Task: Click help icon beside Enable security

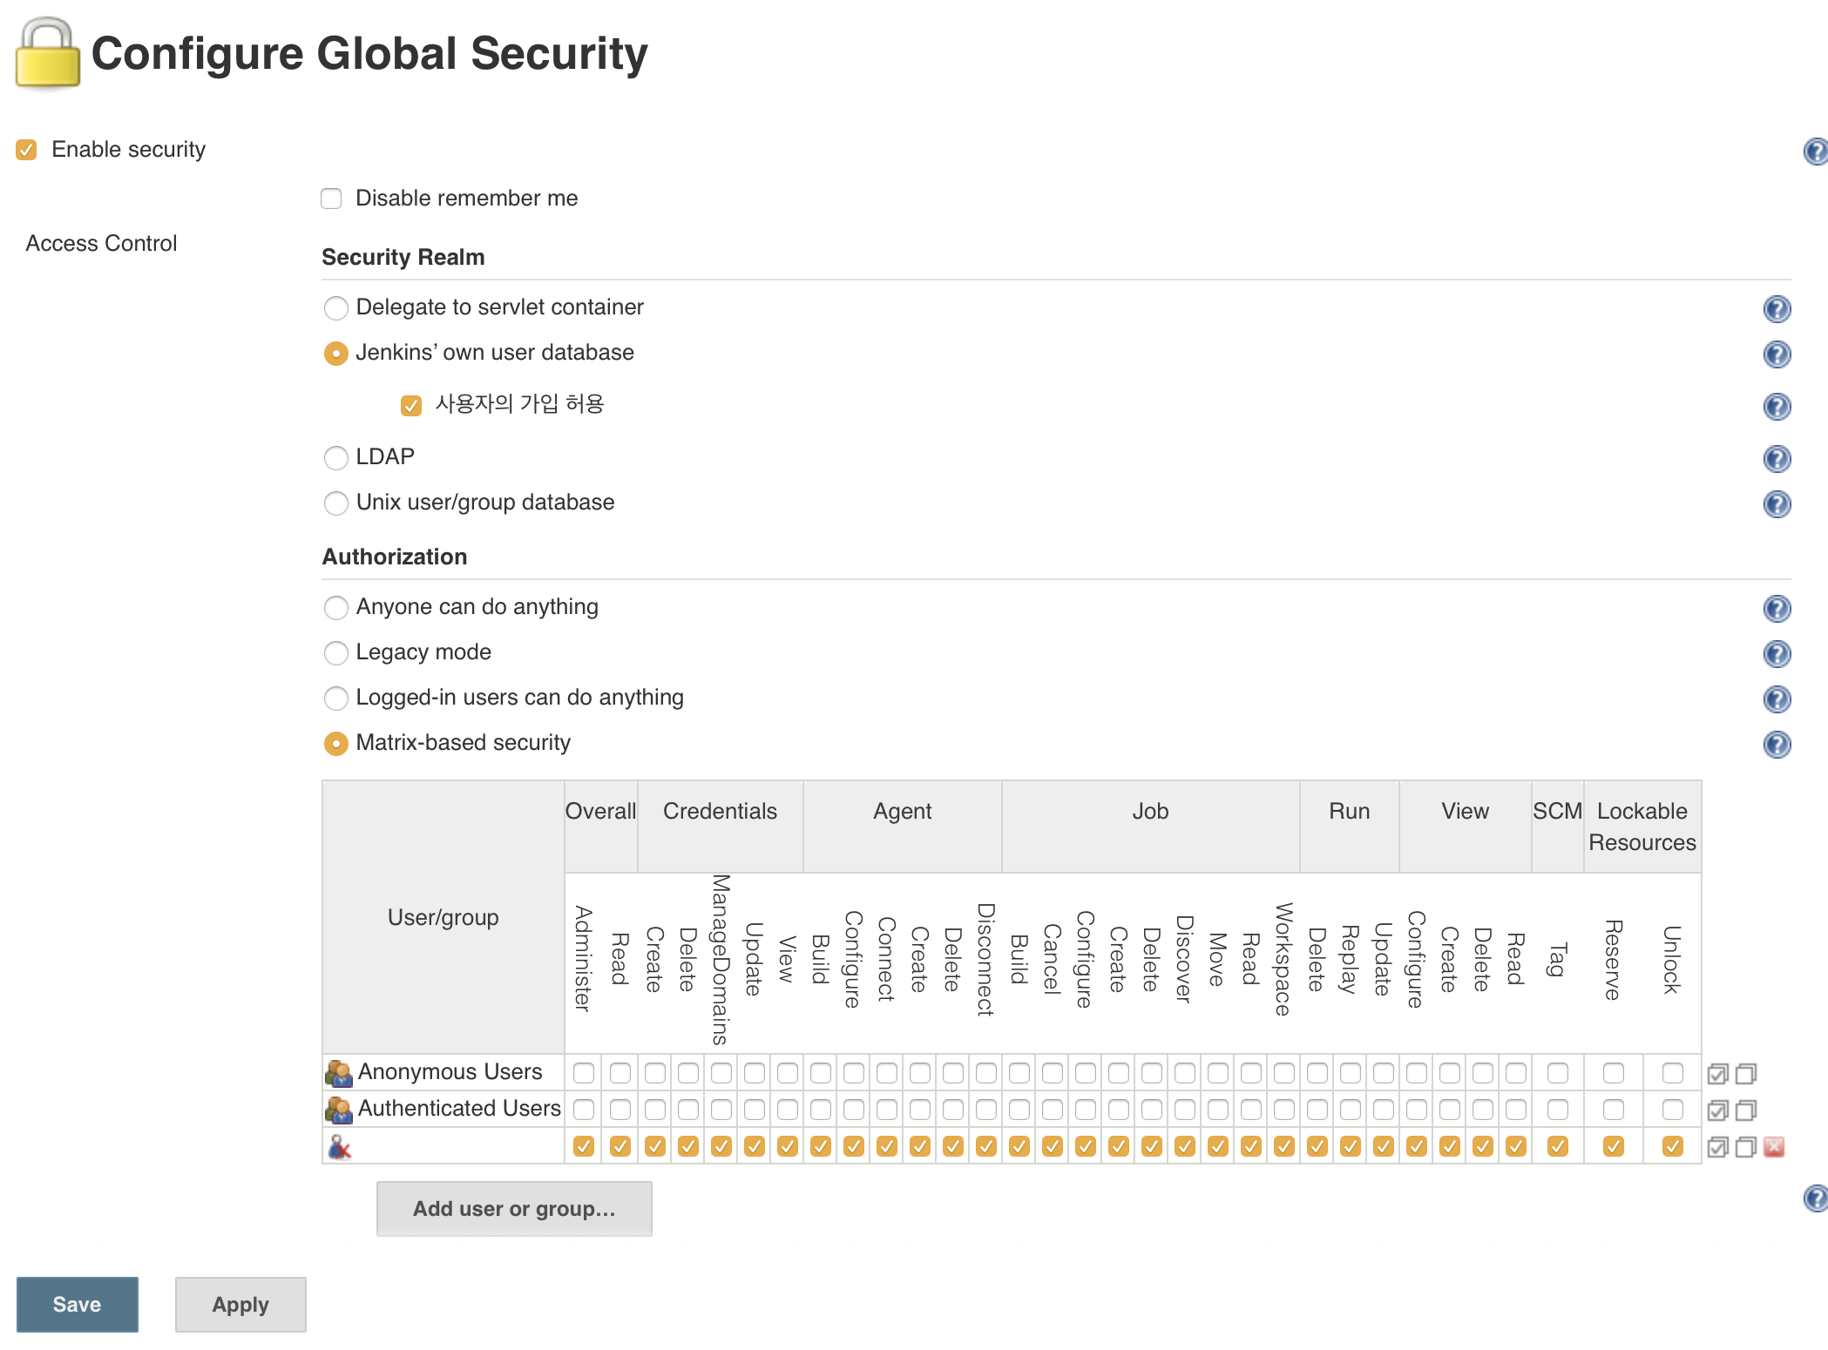Action: coord(1815,152)
